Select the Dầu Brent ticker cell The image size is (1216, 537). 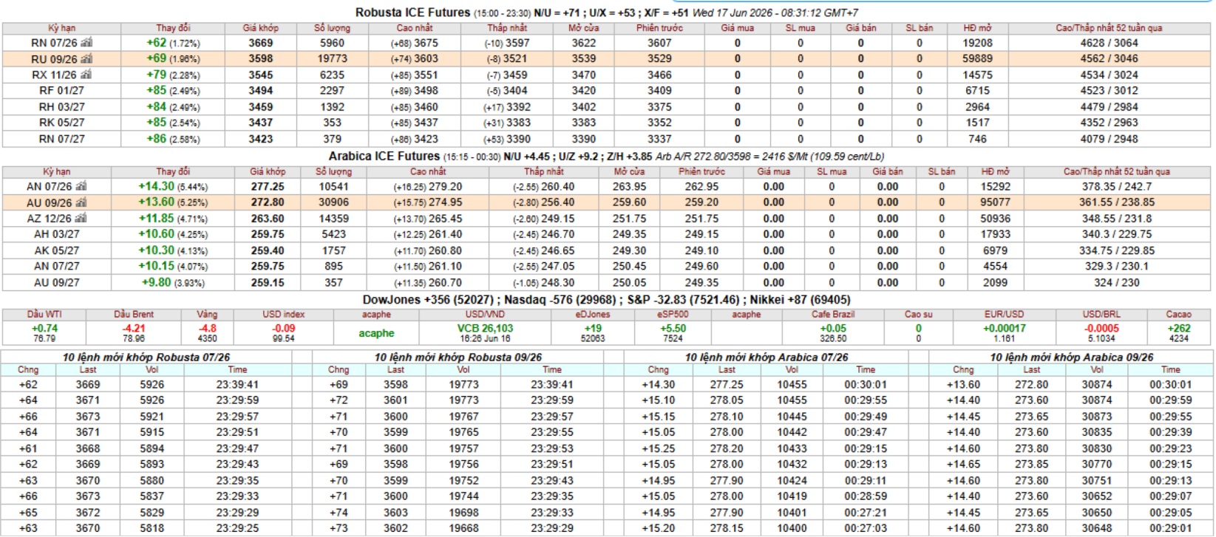point(134,326)
